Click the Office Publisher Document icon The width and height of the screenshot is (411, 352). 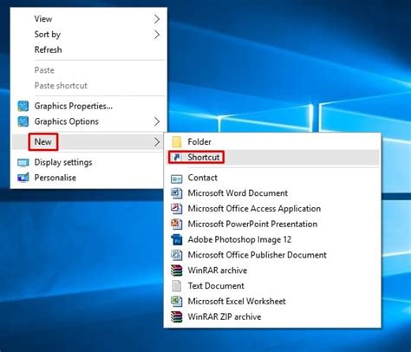coord(176,255)
